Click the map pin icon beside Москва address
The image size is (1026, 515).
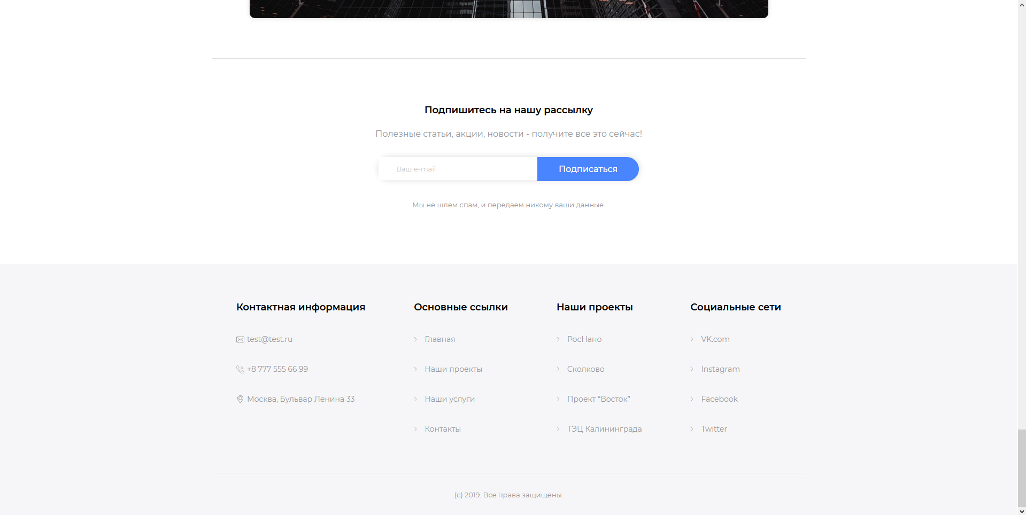tap(240, 399)
